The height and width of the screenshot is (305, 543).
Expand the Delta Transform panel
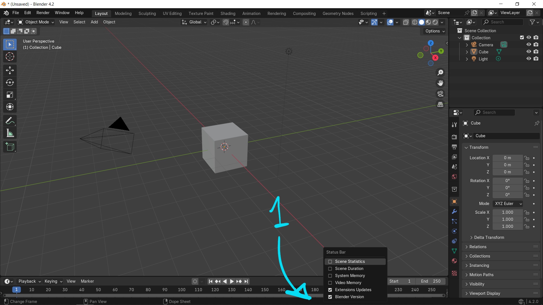click(x=489, y=238)
